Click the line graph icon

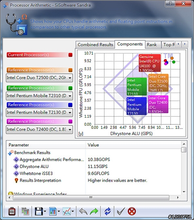click(67, 211)
